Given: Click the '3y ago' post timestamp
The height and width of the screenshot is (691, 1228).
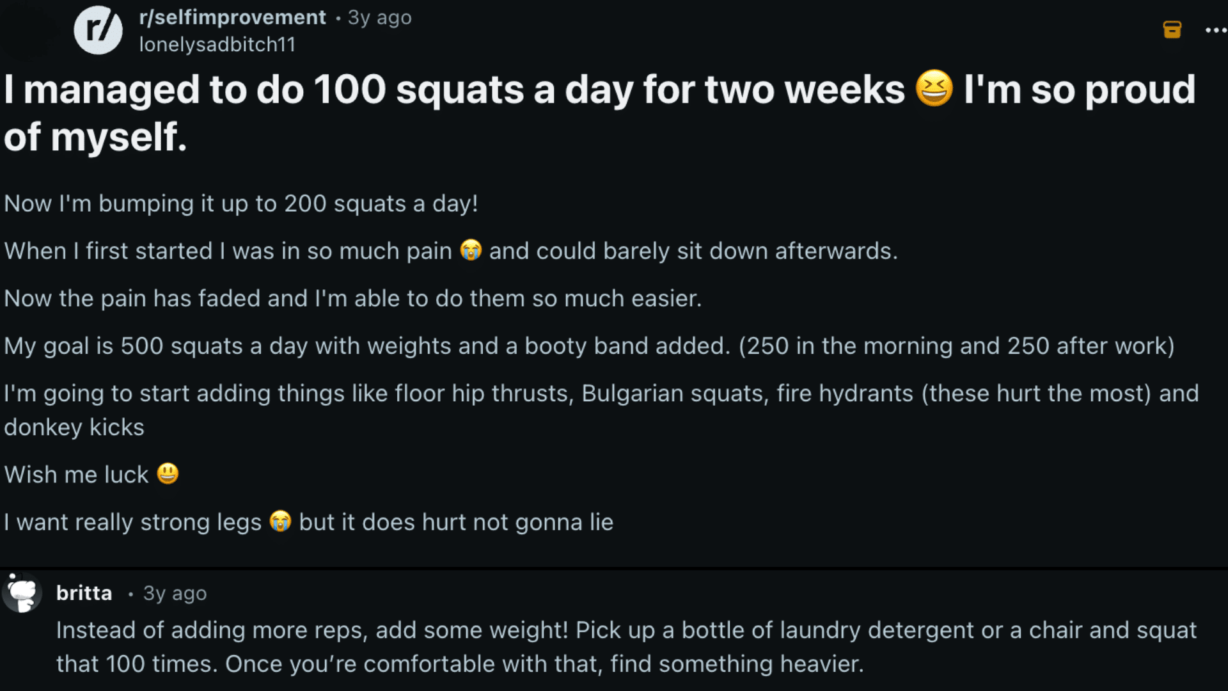Looking at the screenshot, I should click(379, 17).
